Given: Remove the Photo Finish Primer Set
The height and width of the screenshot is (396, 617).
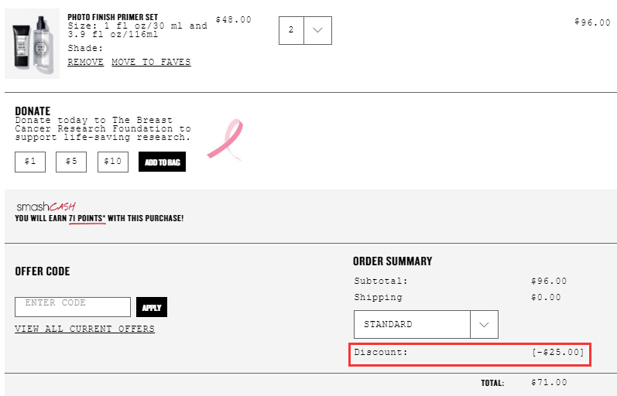Looking at the screenshot, I should click(x=85, y=62).
